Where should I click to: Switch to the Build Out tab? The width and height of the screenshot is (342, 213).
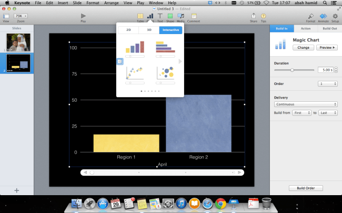[x=330, y=28]
